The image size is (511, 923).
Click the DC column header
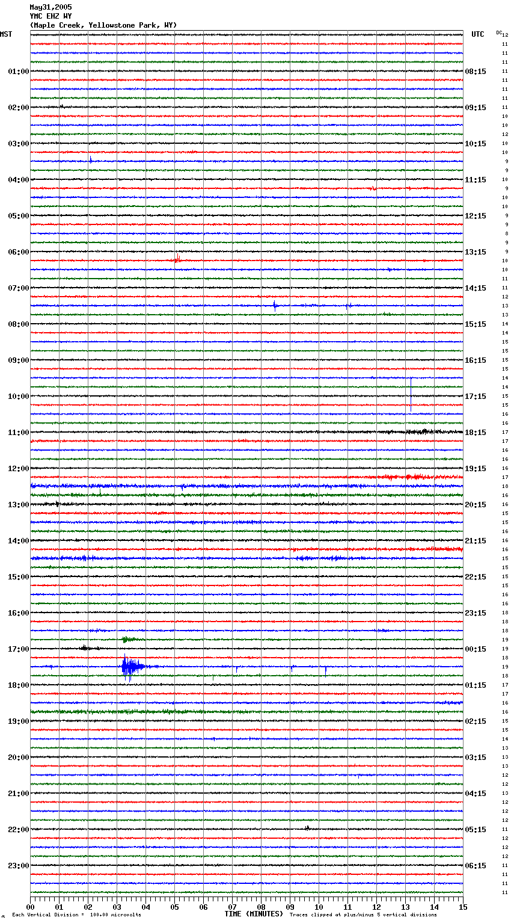[499, 32]
